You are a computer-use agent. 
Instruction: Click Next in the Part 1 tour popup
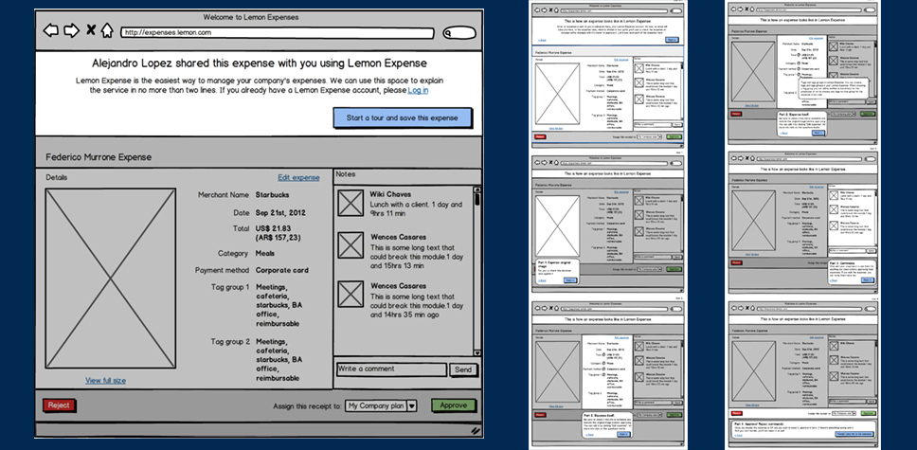[x=569, y=280]
